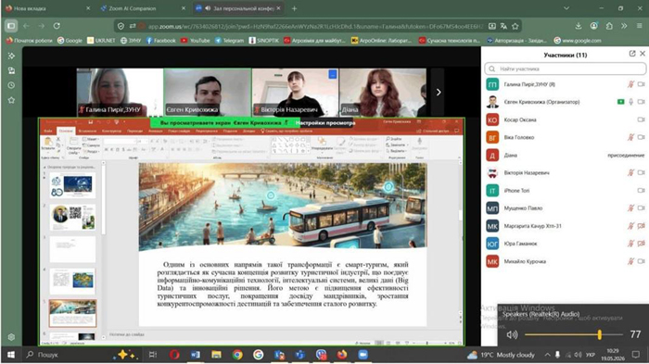
Task: Open the Нова вкладка browser tab
Action: [47, 8]
